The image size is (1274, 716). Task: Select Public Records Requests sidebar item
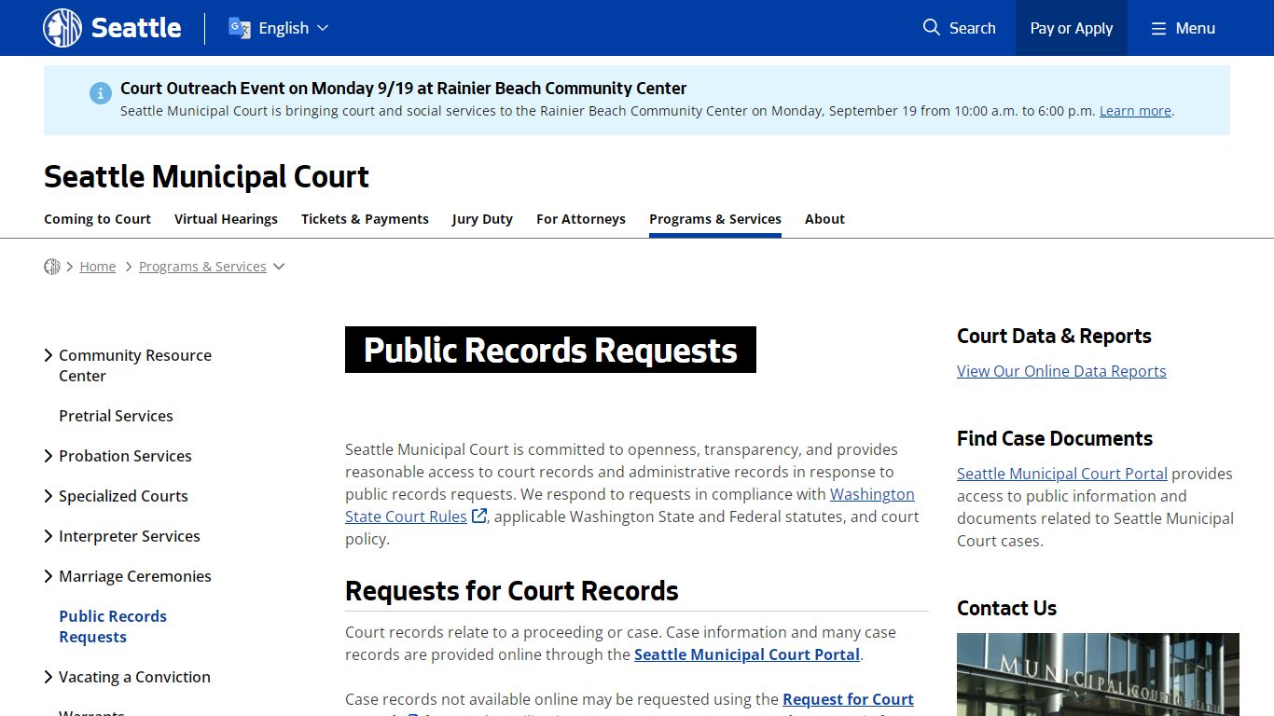coord(113,626)
